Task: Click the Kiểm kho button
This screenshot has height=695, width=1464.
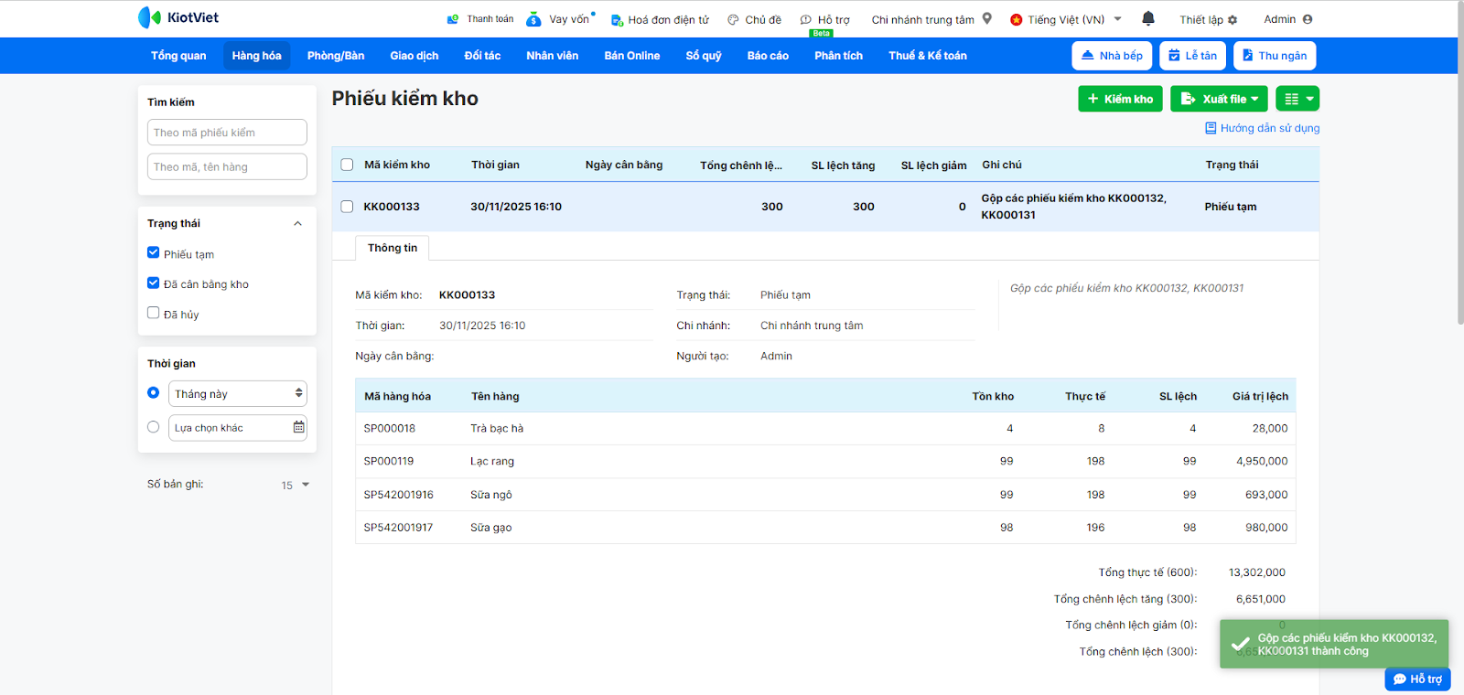Action: (1120, 99)
